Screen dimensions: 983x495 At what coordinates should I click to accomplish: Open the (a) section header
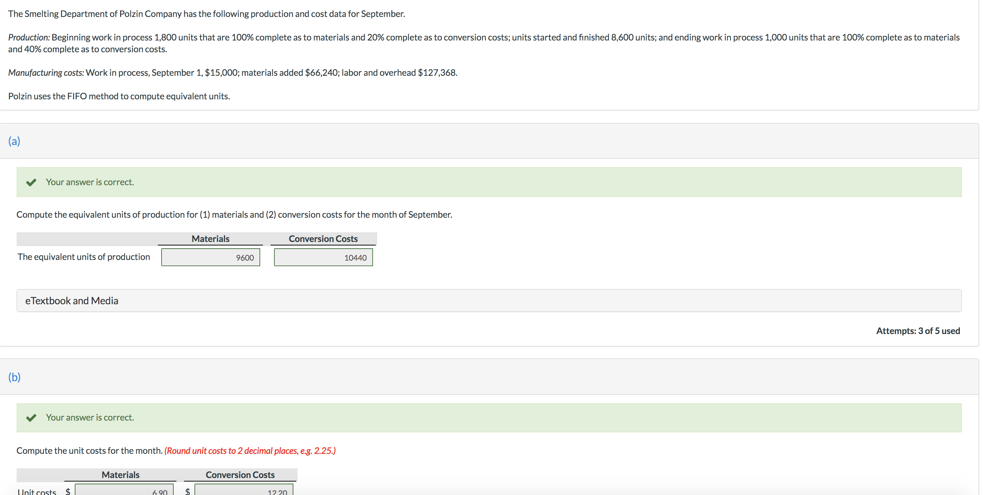[x=15, y=141]
